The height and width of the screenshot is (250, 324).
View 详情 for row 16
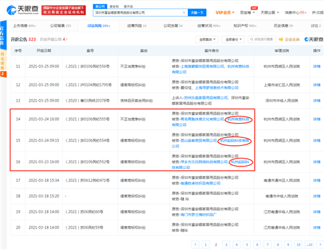317,162
